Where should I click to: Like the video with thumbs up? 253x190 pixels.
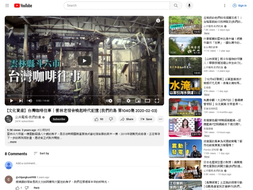tap(99, 119)
